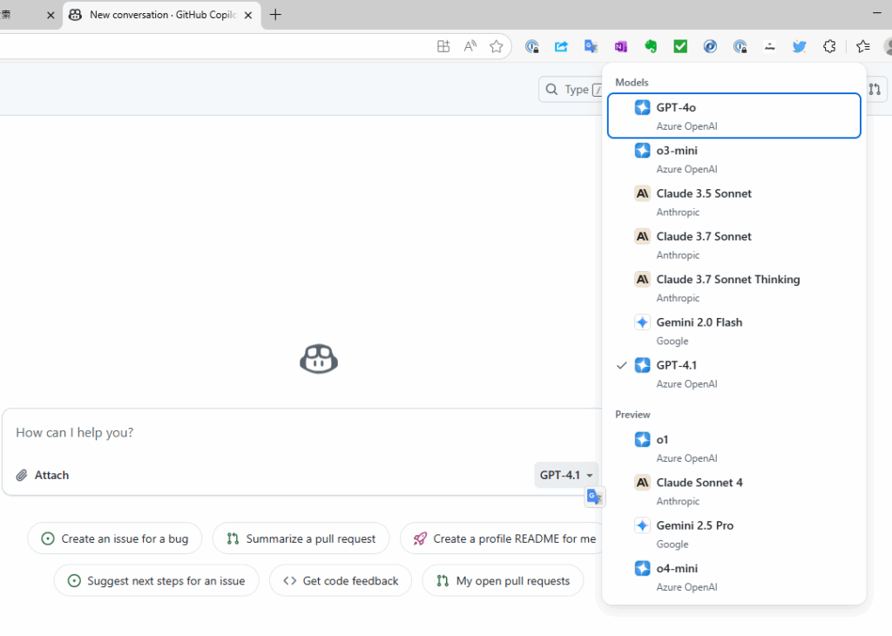Click the Preview section heading
The width and height of the screenshot is (892, 636).
[632, 414]
